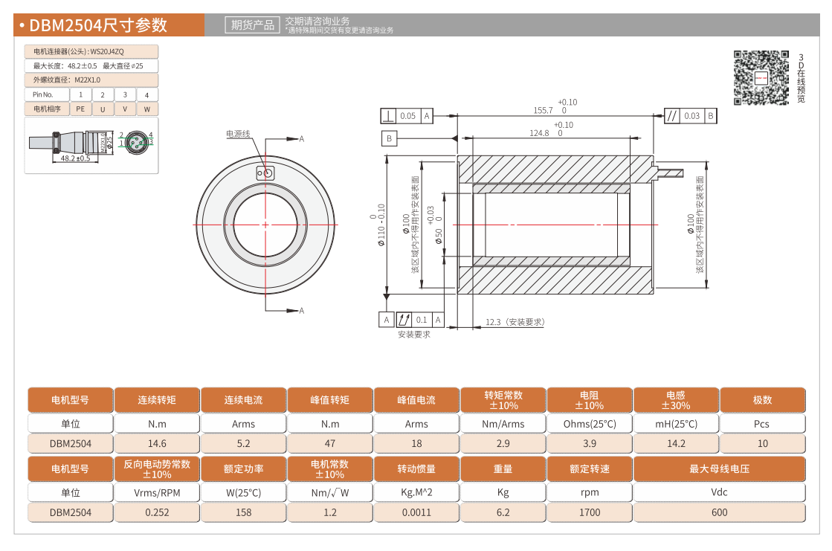This screenshot has width=832, height=551.
Task: Click the 电机常数 ±10% header
Action: click(330, 469)
